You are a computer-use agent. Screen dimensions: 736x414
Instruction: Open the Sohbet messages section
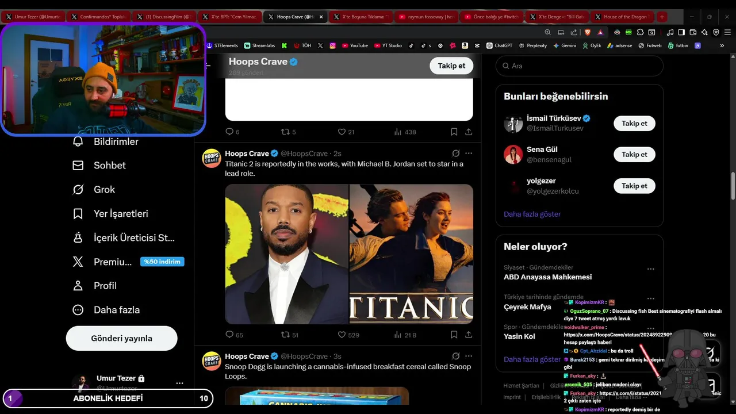tap(99, 165)
